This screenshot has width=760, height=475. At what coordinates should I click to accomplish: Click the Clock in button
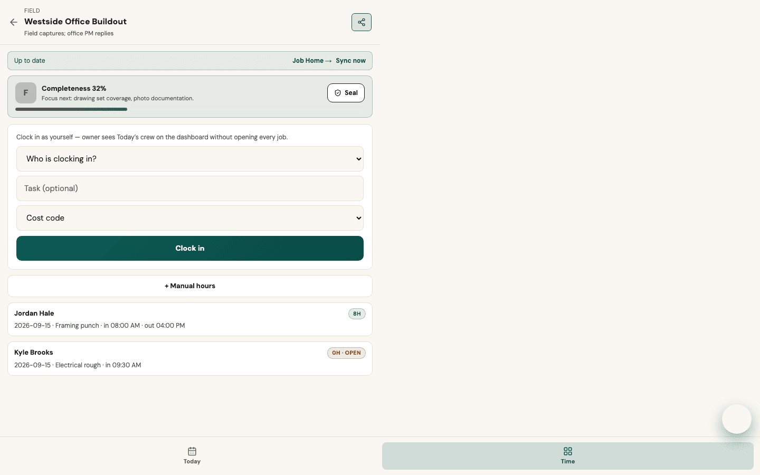pyautogui.click(x=190, y=248)
